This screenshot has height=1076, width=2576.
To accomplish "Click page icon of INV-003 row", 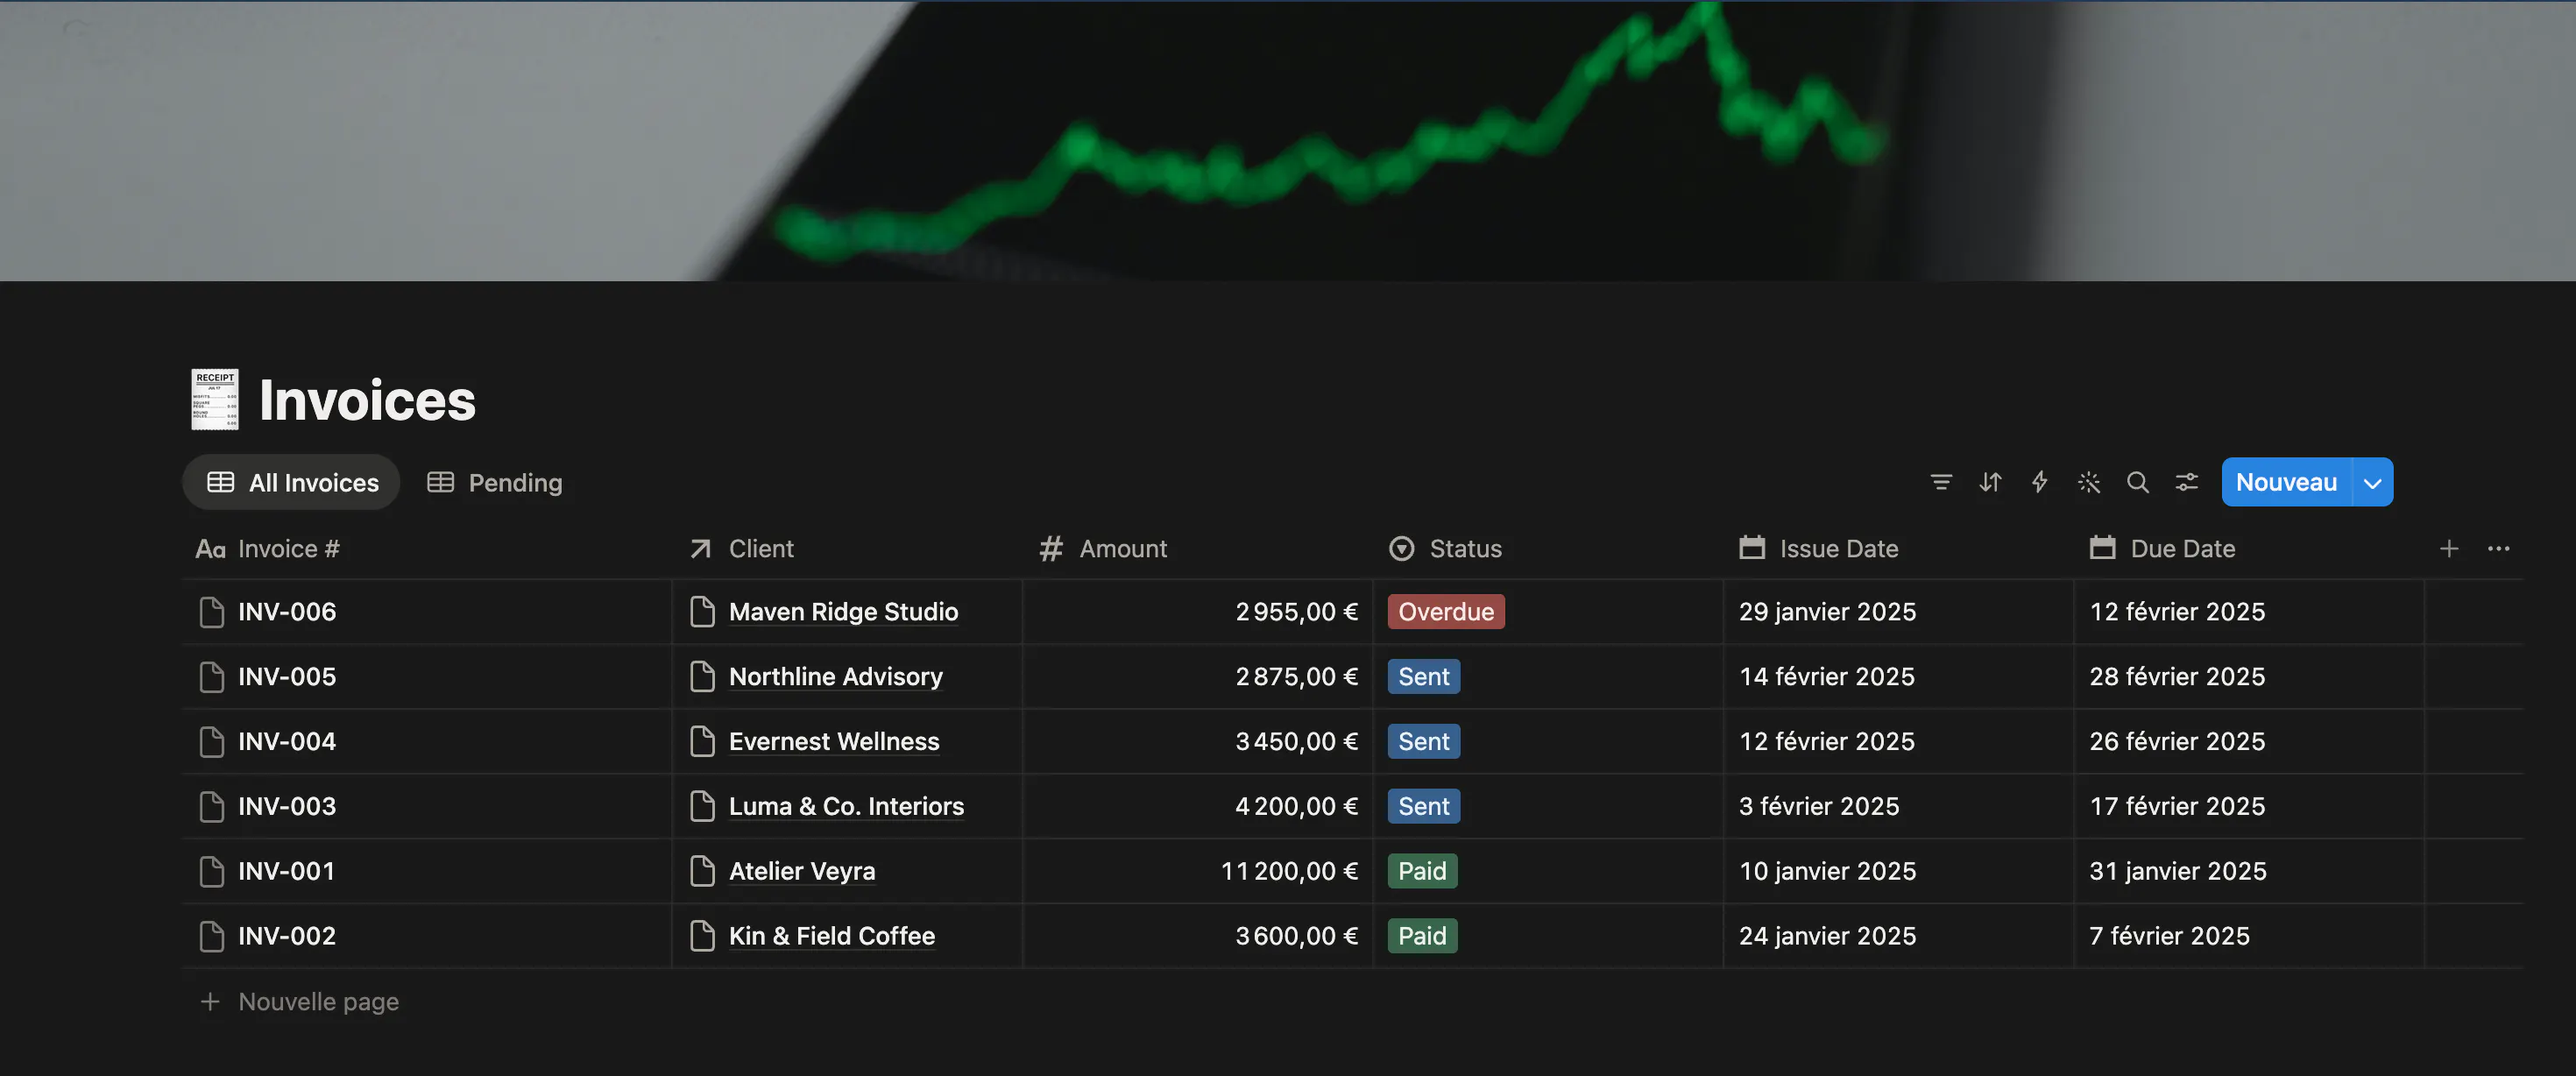I will pyautogui.click(x=211, y=806).
